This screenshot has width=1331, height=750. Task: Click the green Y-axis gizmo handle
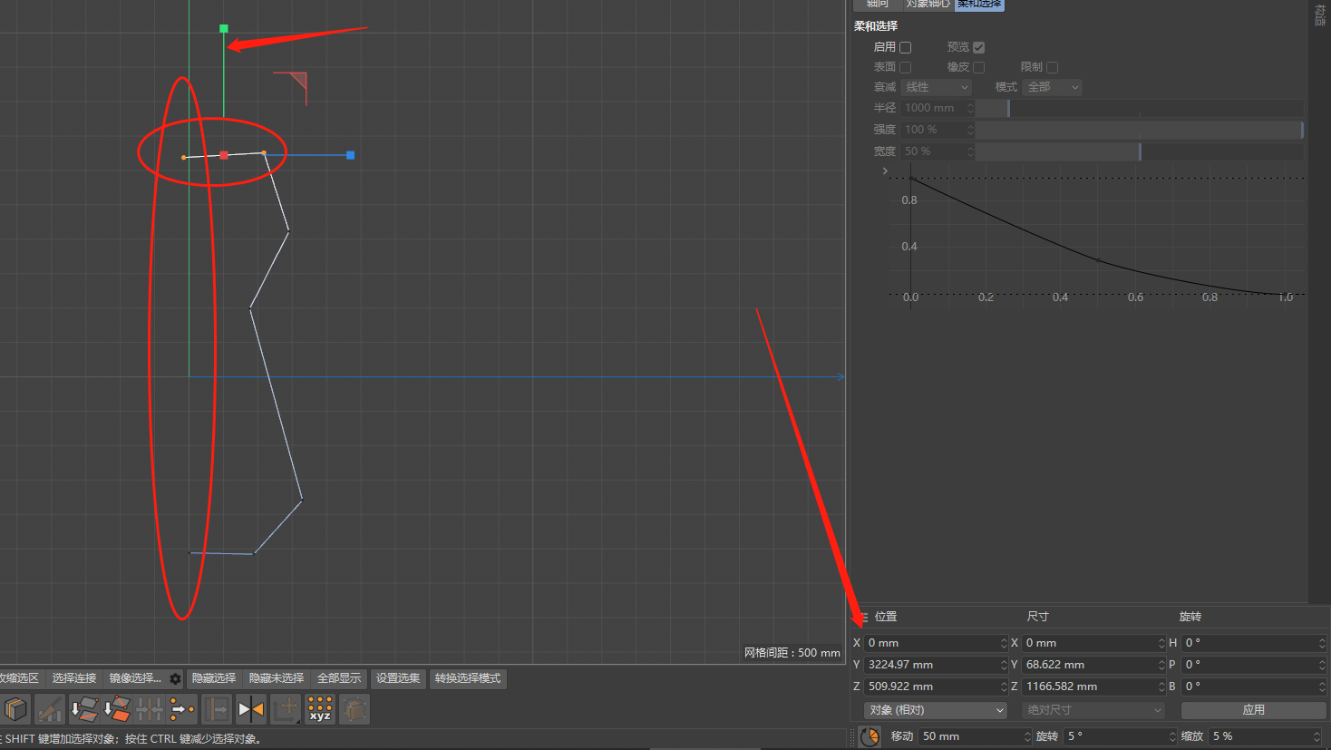[224, 29]
